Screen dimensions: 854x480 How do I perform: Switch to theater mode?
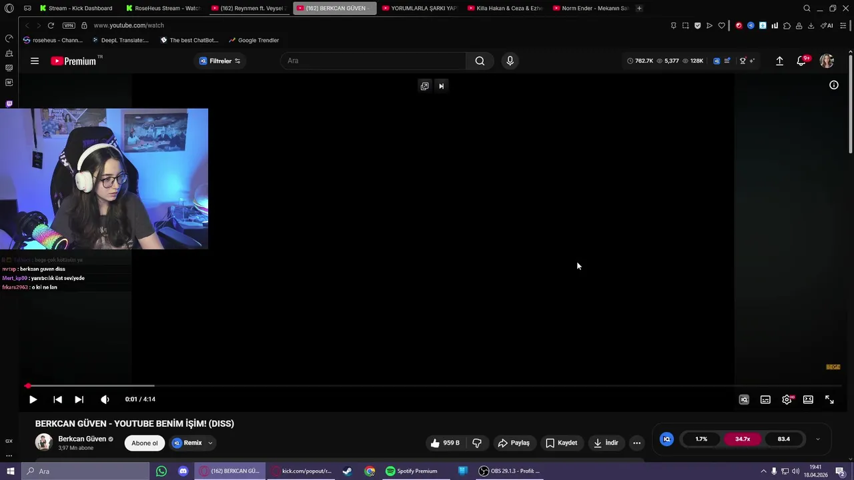tap(808, 399)
